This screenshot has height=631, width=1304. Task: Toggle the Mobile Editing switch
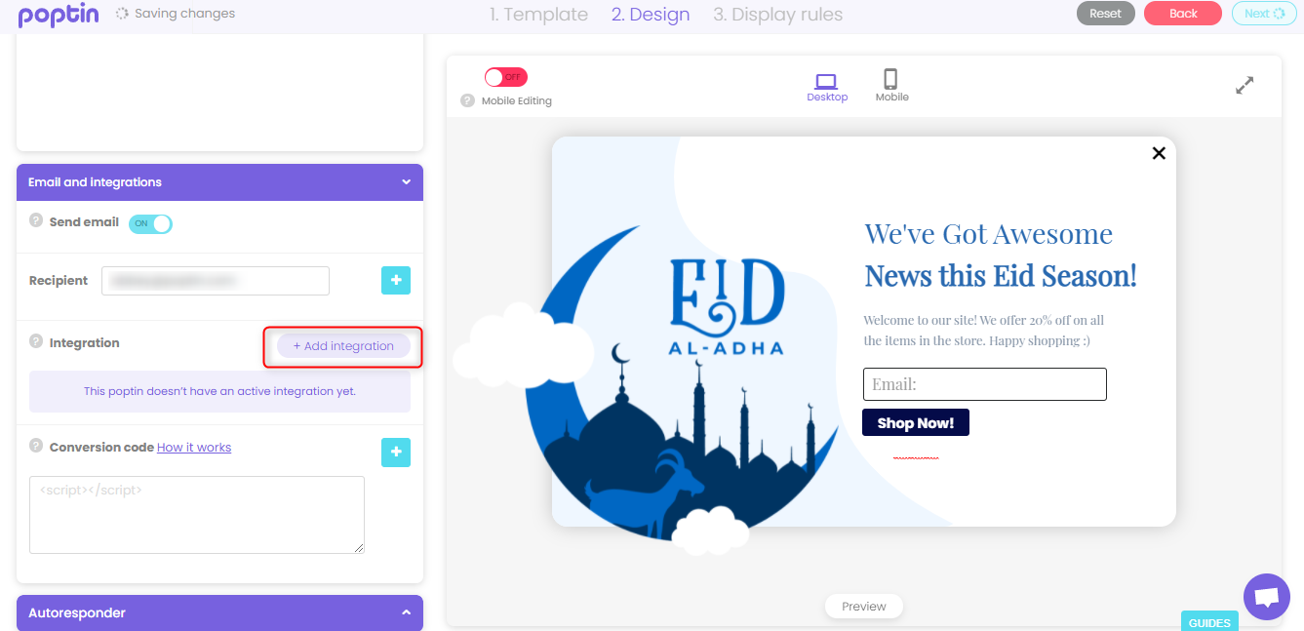click(x=505, y=77)
